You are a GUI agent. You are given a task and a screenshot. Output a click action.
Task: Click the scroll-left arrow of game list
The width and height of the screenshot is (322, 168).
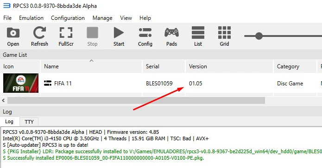[3, 101]
